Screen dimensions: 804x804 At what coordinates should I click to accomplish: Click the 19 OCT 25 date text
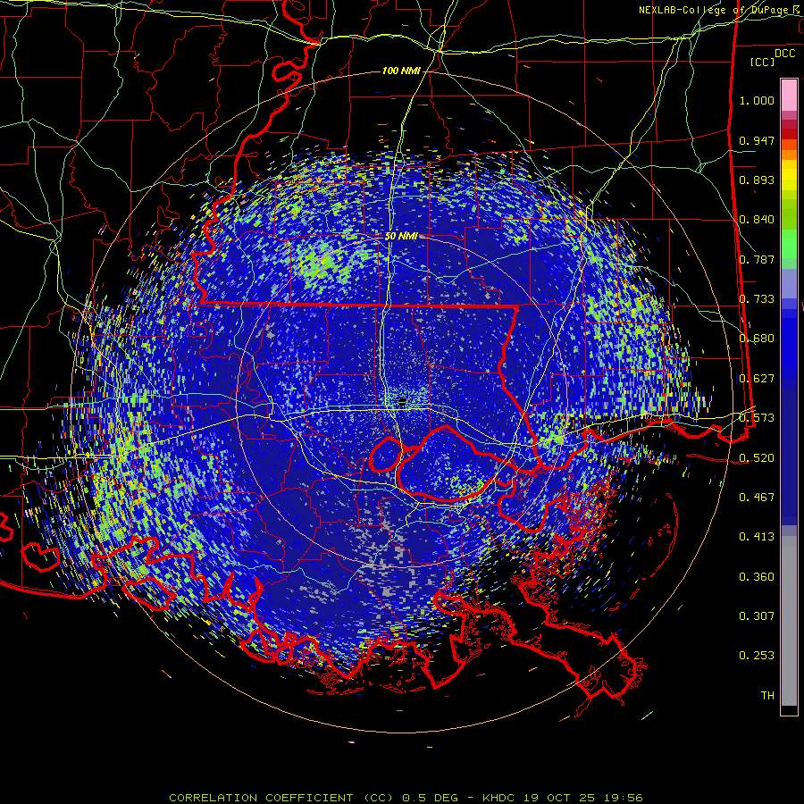click(x=559, y=798)
